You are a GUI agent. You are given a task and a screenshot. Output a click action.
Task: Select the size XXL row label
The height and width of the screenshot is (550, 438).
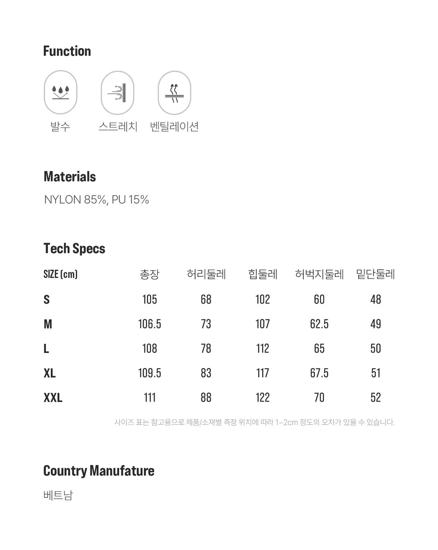tap(53, 398)
